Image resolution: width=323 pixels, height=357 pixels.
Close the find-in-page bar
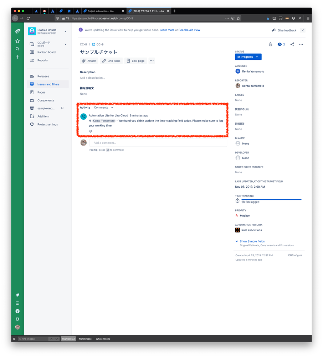pyautogui.click(x=14, y=339)
